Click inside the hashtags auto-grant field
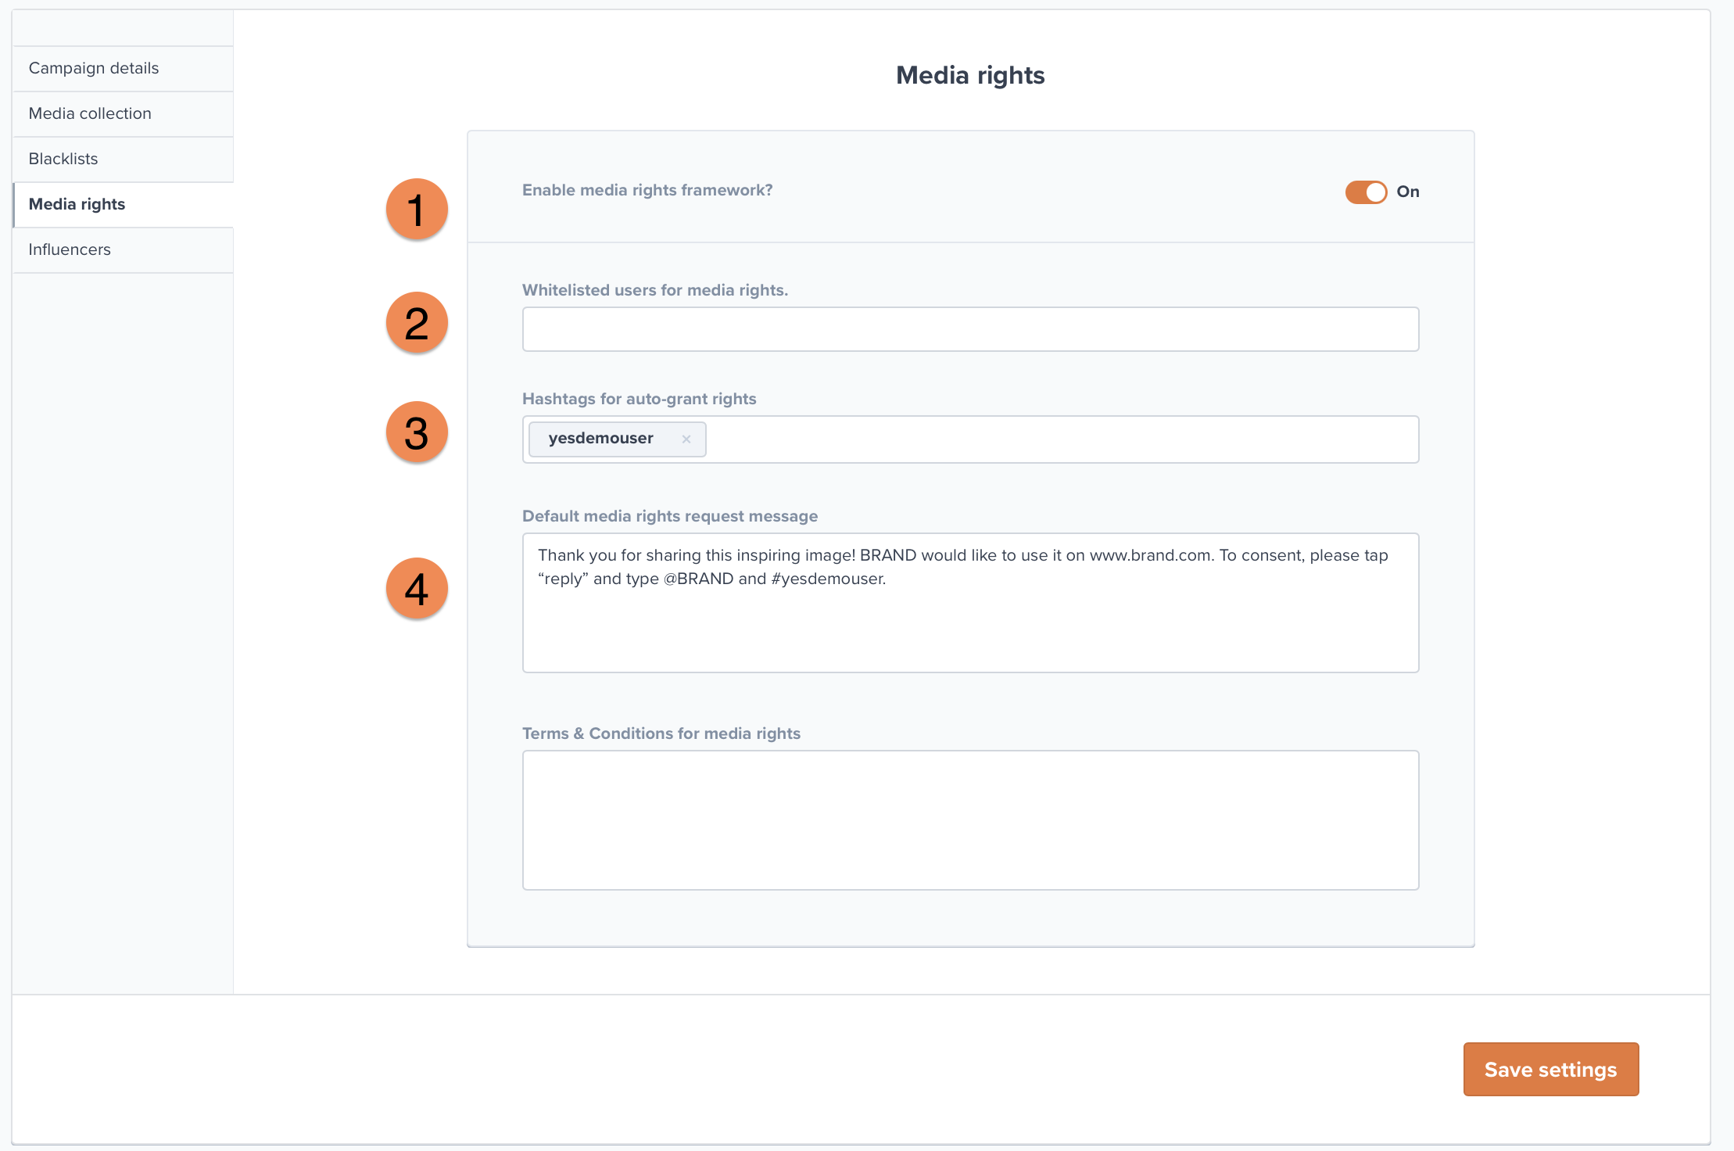 (1055, 439)
